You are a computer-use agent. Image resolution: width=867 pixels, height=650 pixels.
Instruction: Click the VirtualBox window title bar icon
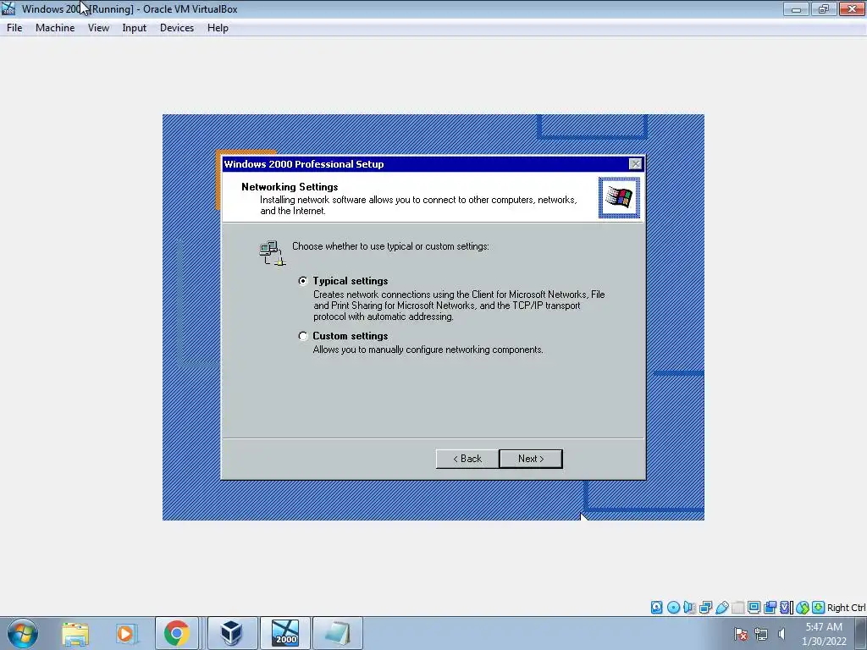[x=8, y=8]
